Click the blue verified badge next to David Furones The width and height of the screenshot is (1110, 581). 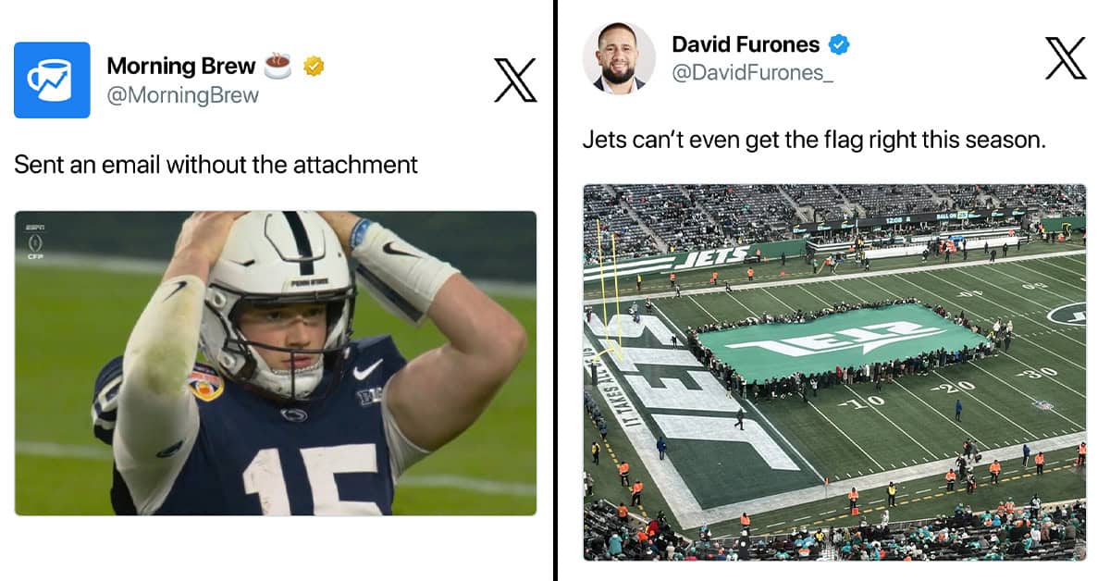[x=837, y=43]
